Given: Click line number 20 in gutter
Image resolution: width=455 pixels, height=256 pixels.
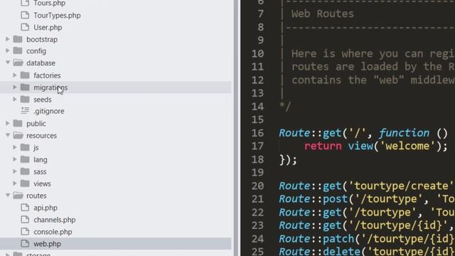Looking at the screenshot, I should point(257,186).
